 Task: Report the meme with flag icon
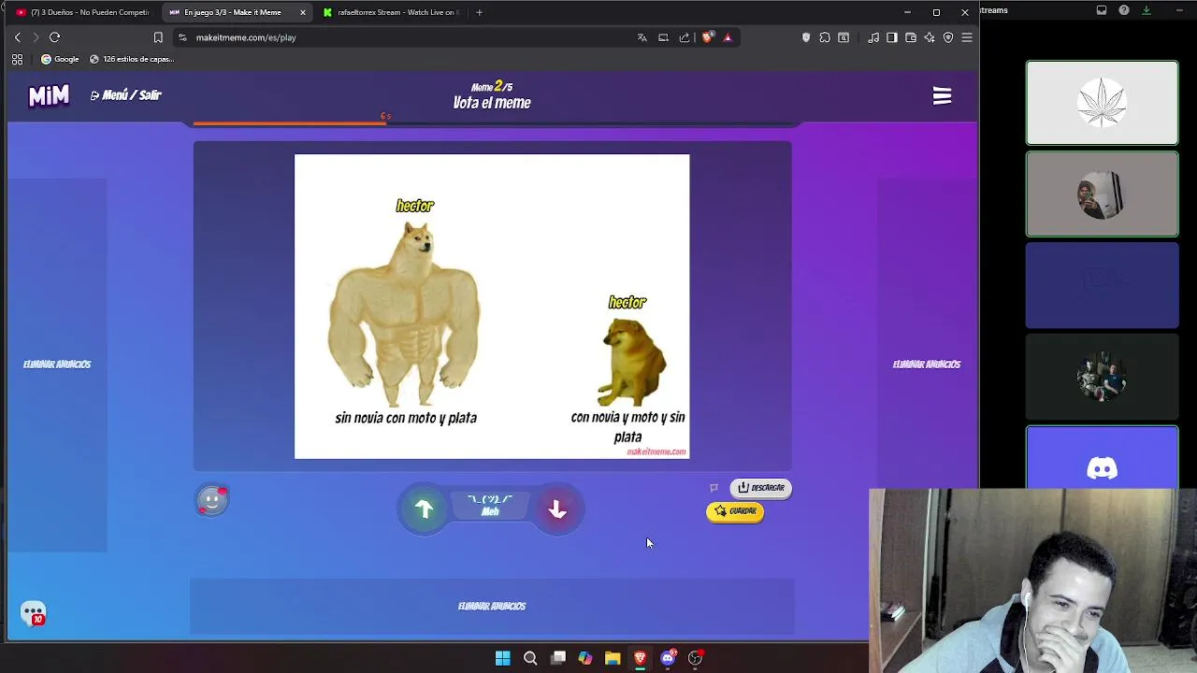point(714,488)
